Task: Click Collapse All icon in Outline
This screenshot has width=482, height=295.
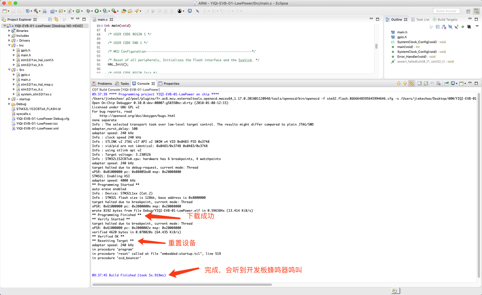Action: tap(438, 27)
